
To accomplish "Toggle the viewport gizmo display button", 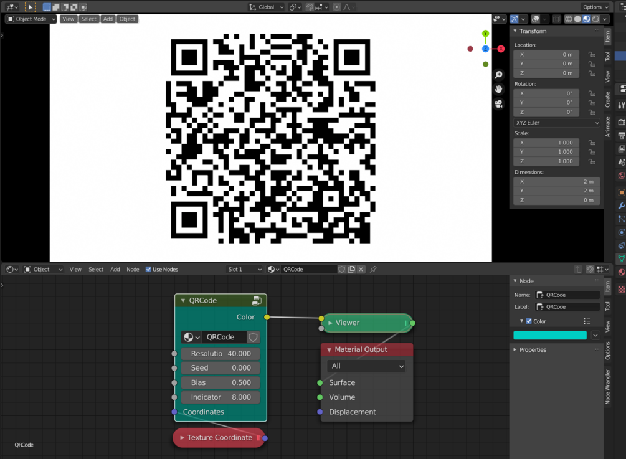I will tap(515, 19).
